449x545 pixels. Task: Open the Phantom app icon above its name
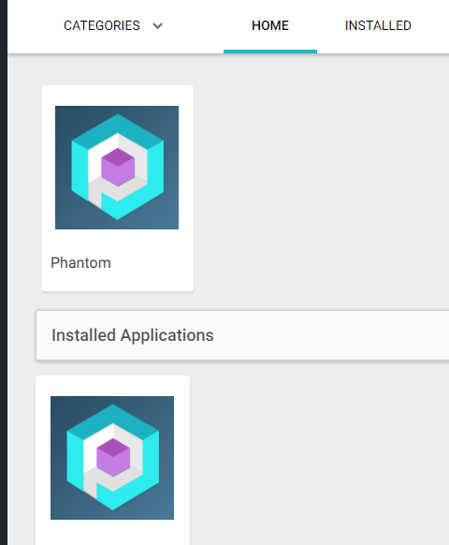[117, 168]
